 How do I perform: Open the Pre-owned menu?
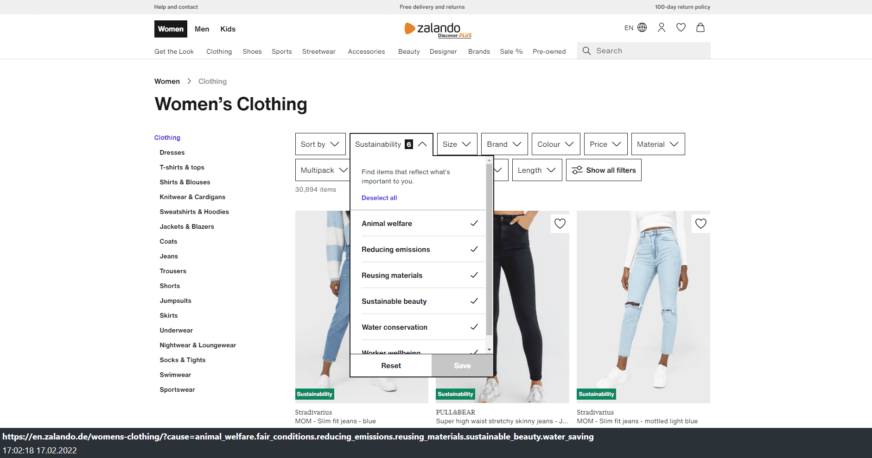point(549,51)
